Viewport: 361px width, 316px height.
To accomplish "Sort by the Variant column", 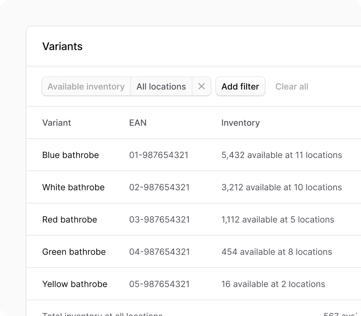I will [57, 122].
